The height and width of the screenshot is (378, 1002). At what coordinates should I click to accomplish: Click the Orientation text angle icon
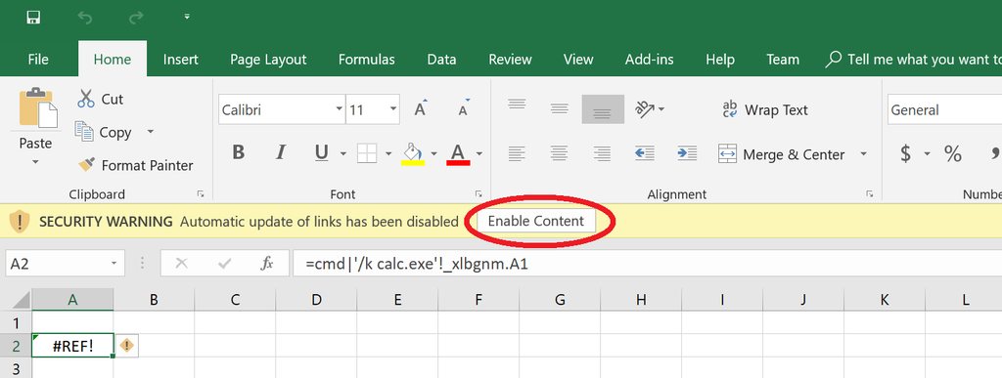645,109
